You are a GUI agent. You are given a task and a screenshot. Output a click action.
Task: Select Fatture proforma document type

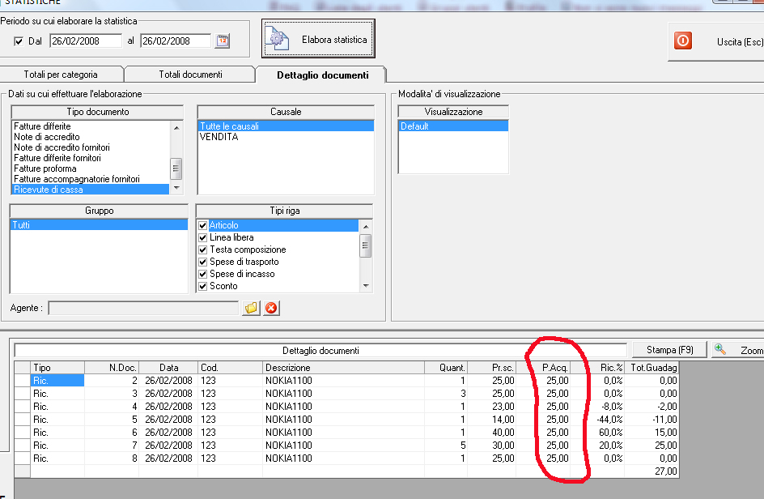pyautogui.click(x=90, y=168)
